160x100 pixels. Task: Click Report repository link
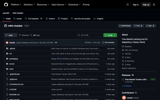click(129, 68)
